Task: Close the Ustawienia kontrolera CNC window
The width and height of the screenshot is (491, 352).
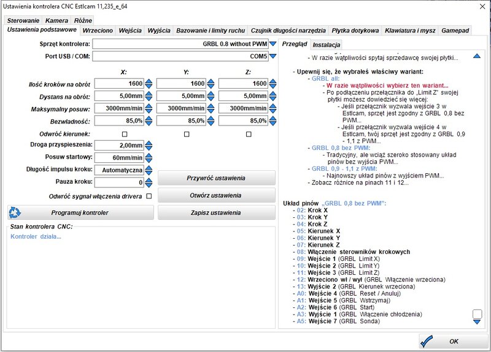Action: click(482, 6)
